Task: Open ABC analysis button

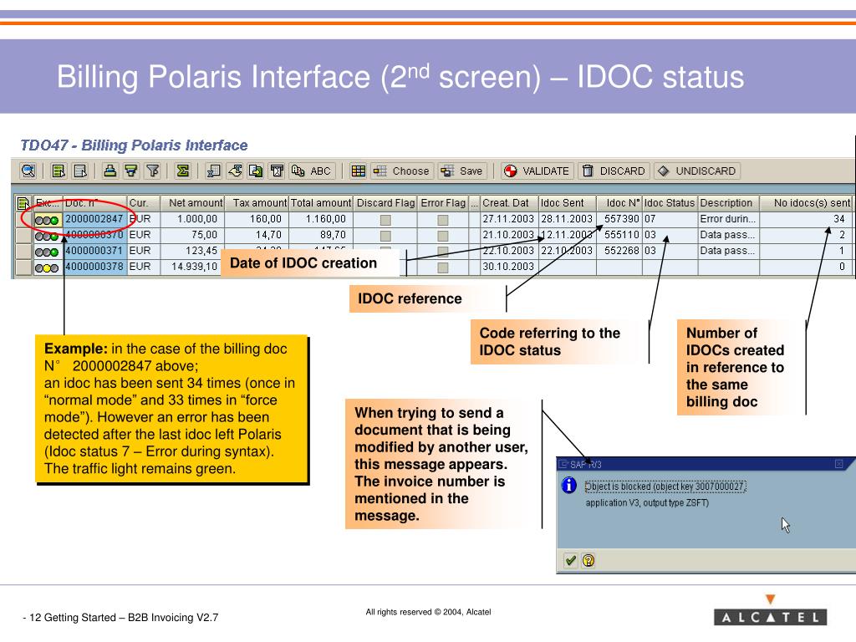Action: 311,171
